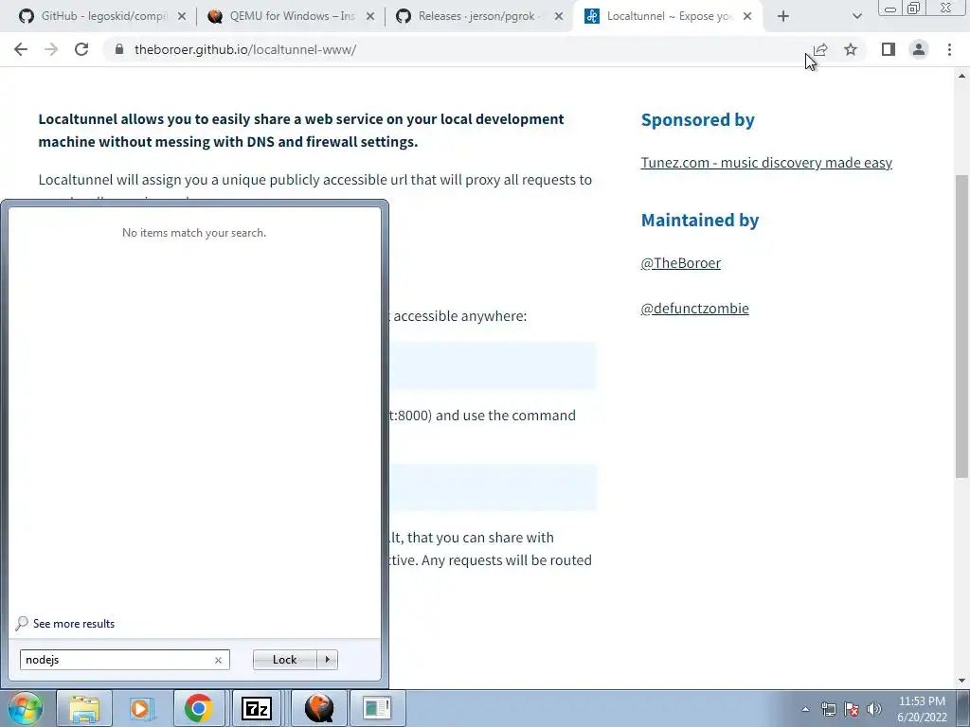Bookmark this page with the star icon
Screen dimensions: 970x727
pos(851,49)
